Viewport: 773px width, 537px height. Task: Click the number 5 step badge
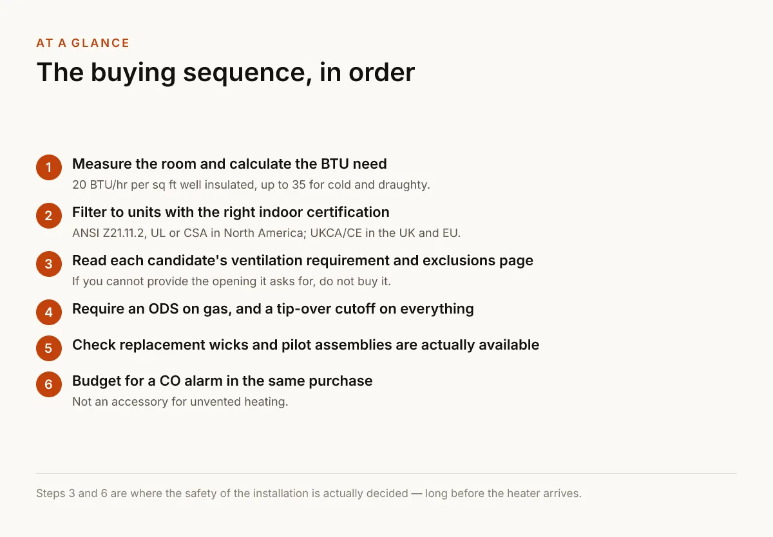(49, 348)
